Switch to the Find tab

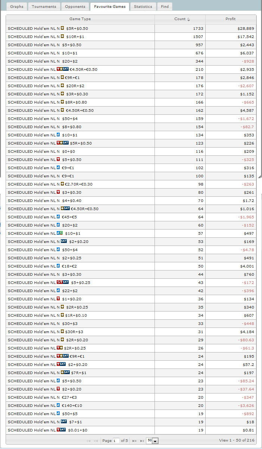click(x=165, y=6)
